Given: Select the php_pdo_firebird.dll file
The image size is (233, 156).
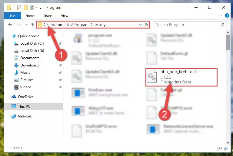Looking at the screenshot, I should (x=181, y=77).
